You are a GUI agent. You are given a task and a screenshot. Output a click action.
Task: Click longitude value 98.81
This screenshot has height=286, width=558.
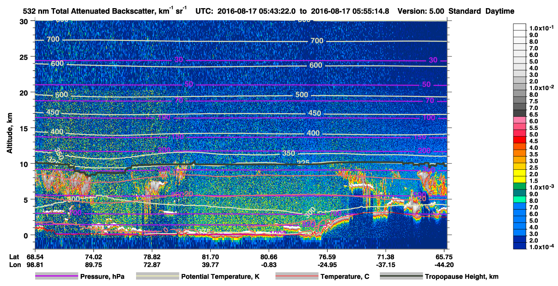point(35,265)
